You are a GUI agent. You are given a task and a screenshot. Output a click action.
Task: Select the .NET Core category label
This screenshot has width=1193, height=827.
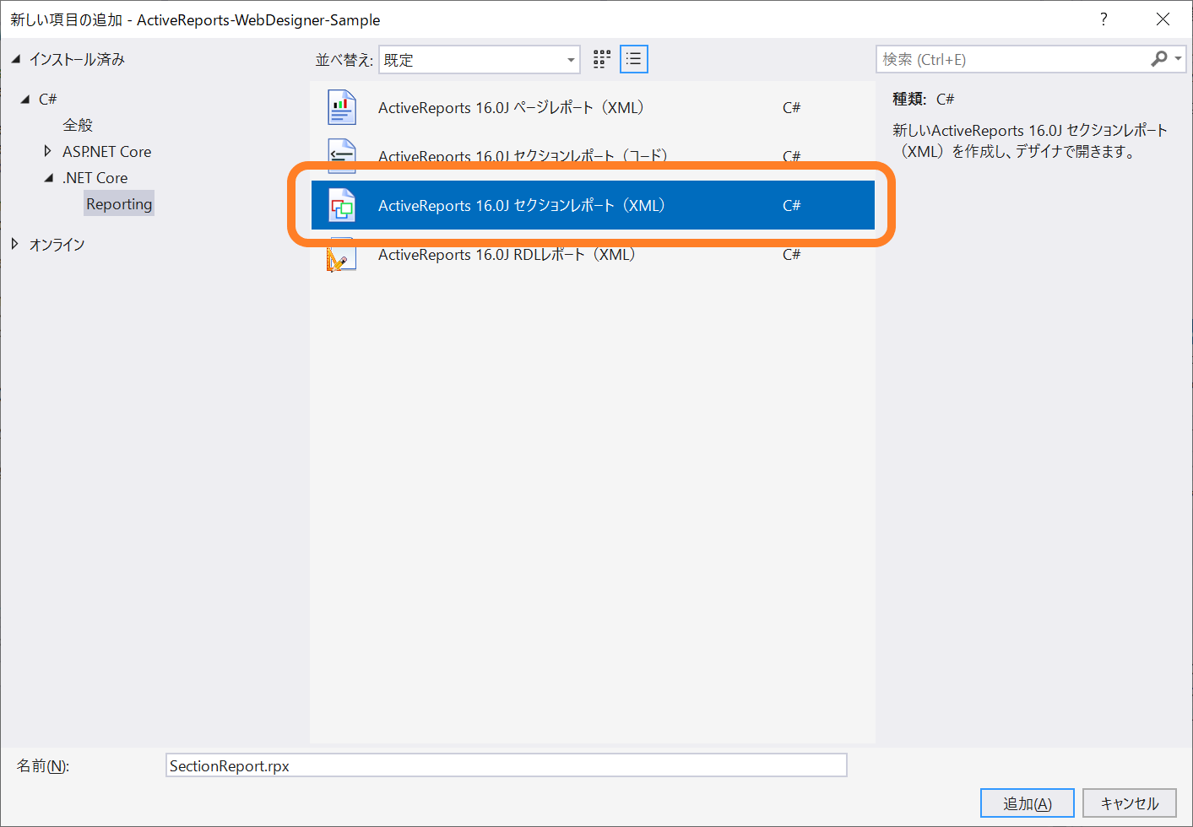pos(95,178)
